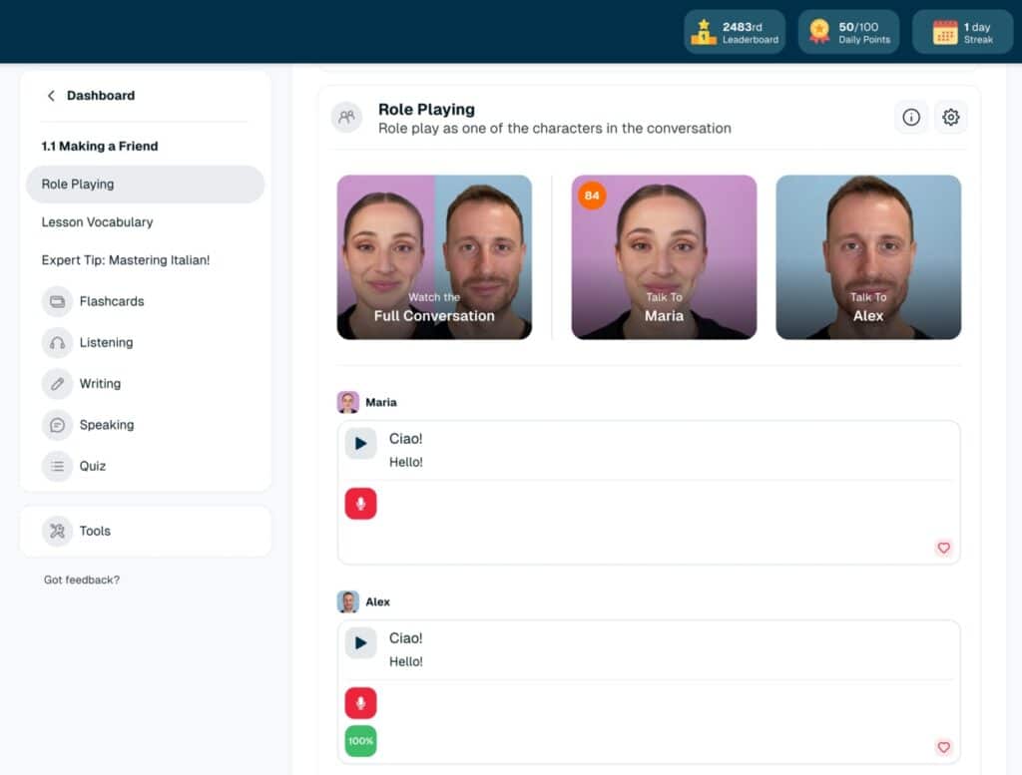Play Alex's Ciao audio
The height and width of the screenshot is (775, 1022).
(360, 642)
